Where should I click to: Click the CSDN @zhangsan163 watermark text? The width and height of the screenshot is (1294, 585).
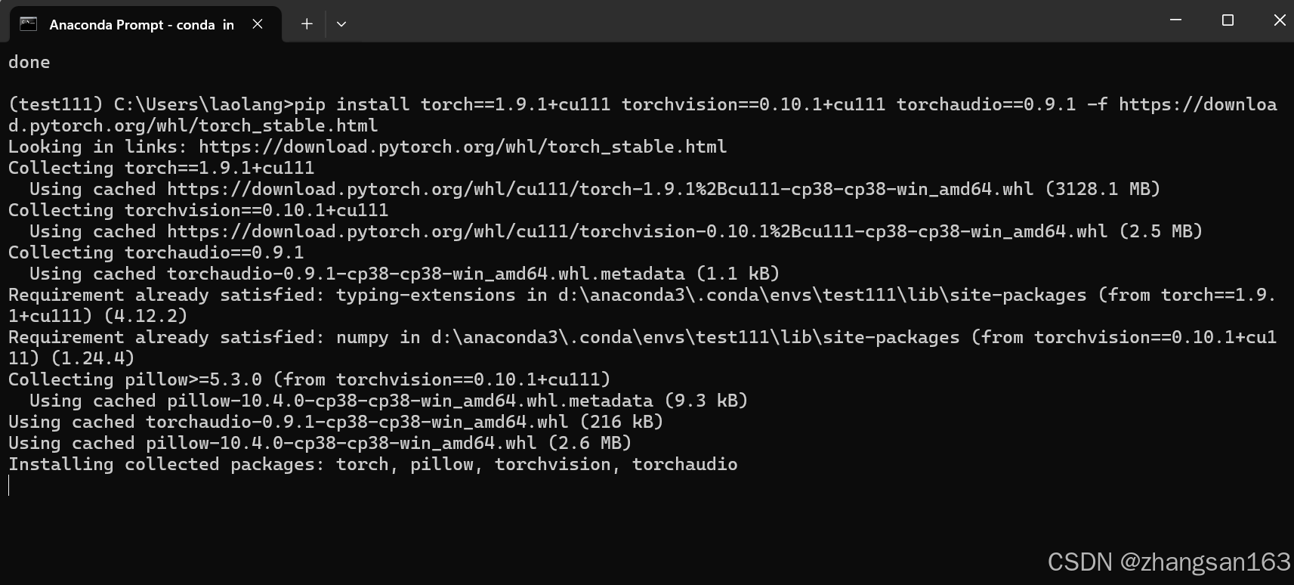pyautogui.click(x=1167, y=562)
